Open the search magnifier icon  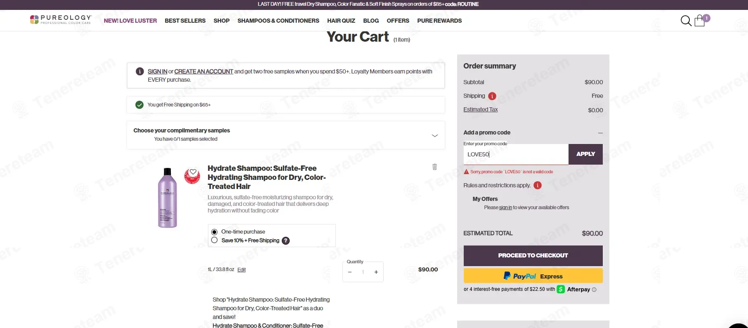click(686, 21)
